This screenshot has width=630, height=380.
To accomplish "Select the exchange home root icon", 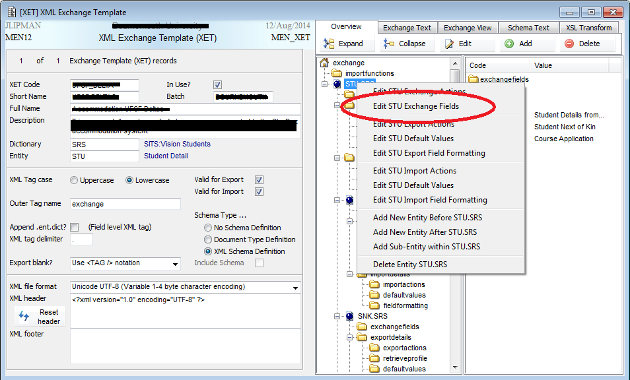I will click(324, 63).
